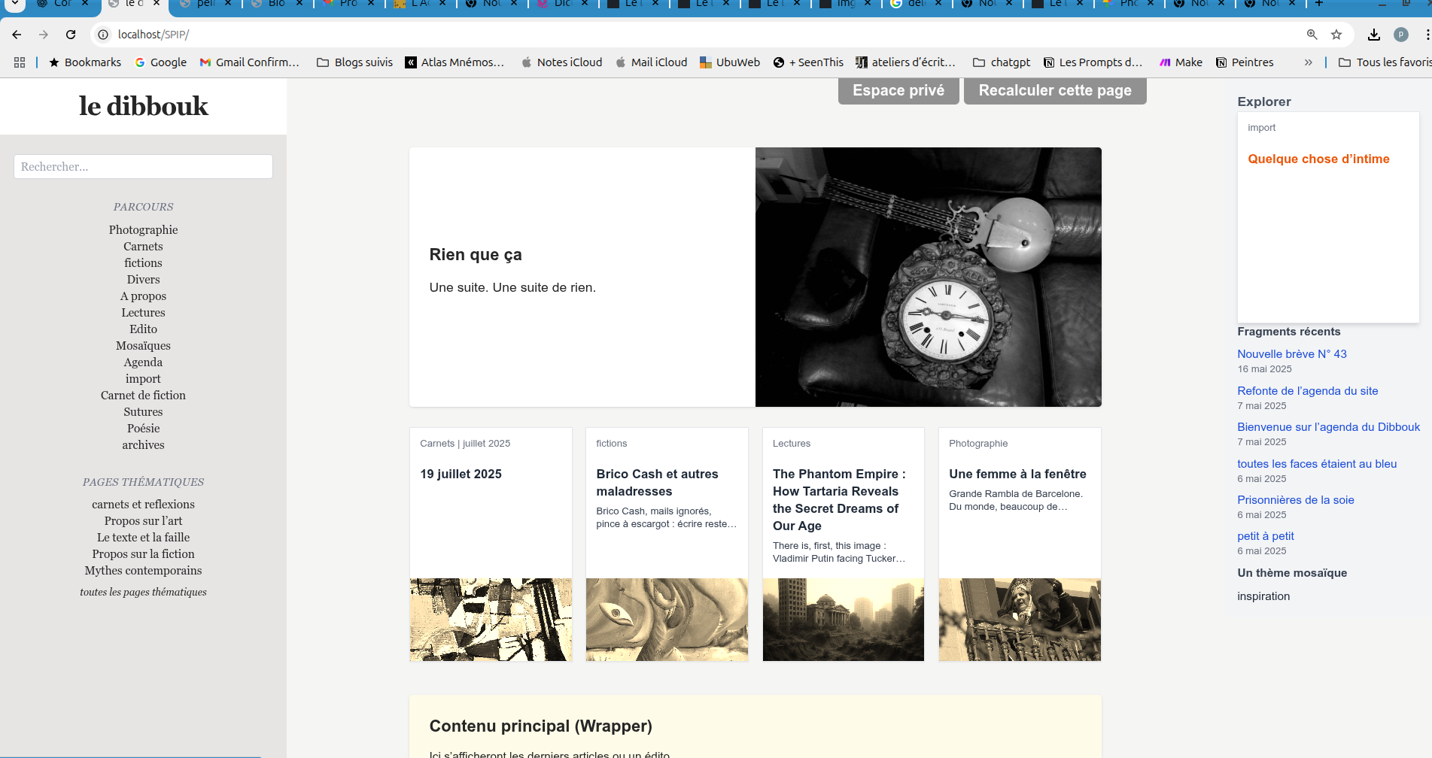Expand the tab search dropdown arrow
The image size is (1432, 758).
[x=14, y=4]
